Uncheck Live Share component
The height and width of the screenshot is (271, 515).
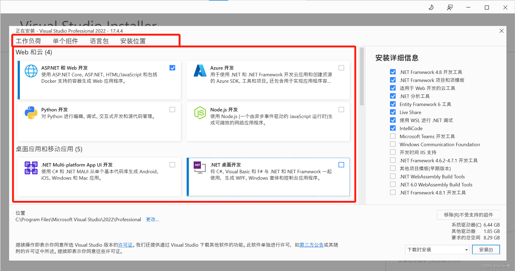click(x=393, y=112)
